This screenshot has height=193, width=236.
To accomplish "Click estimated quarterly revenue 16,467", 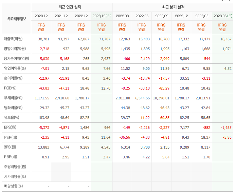I will point(226,39).
